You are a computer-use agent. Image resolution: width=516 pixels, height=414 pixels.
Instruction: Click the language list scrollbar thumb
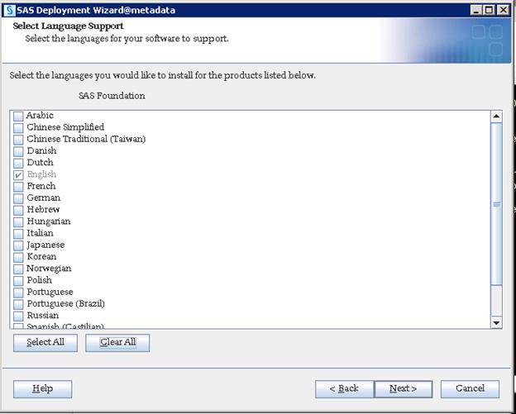[496, 204]
